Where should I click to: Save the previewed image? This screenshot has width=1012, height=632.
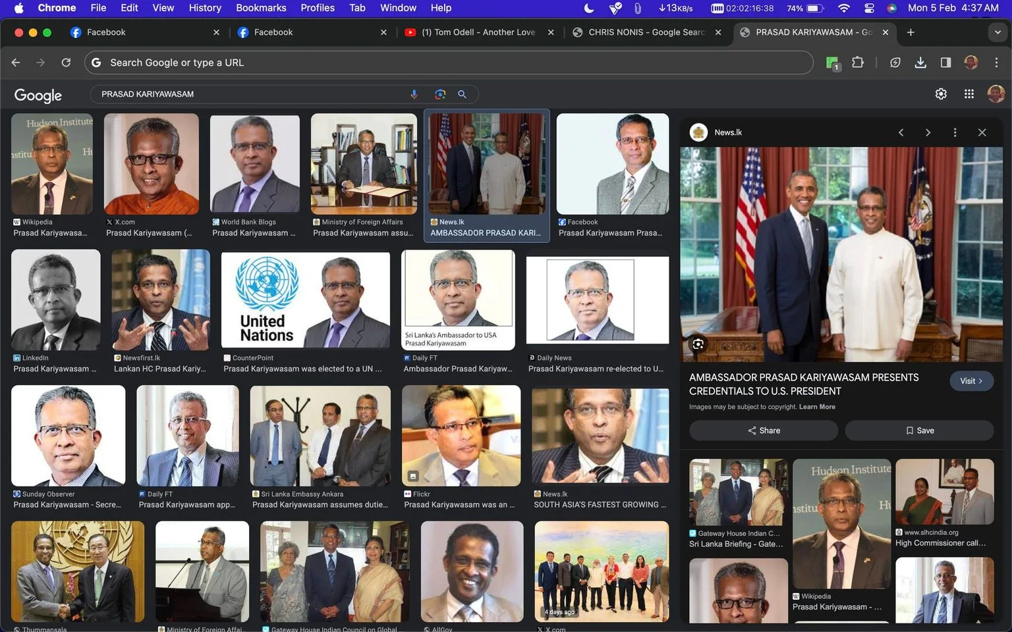(919, 431)
